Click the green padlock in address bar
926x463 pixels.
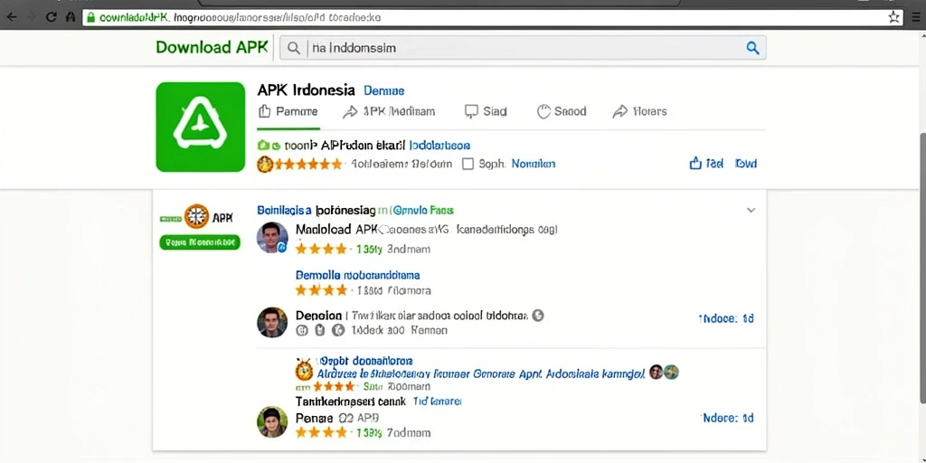coord(90,17)
